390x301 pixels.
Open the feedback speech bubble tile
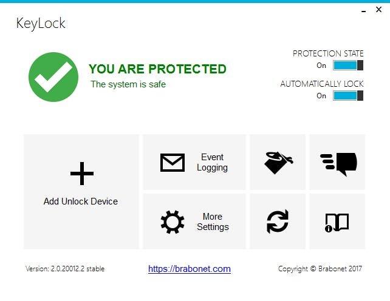[x=338, y=163]
